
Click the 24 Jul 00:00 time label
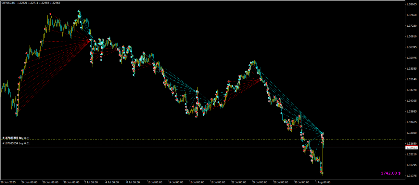(x=260, y=182)
